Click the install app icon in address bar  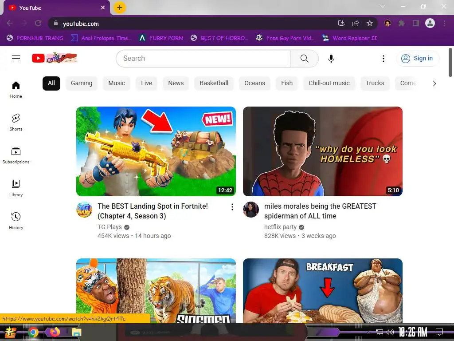pos(341,23)
